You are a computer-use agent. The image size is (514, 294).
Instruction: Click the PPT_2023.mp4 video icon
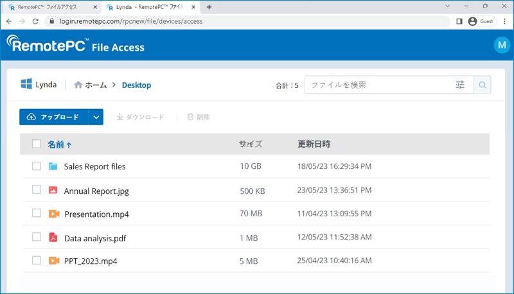(x=54, y=261)
